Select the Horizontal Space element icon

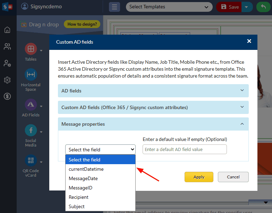31,74
